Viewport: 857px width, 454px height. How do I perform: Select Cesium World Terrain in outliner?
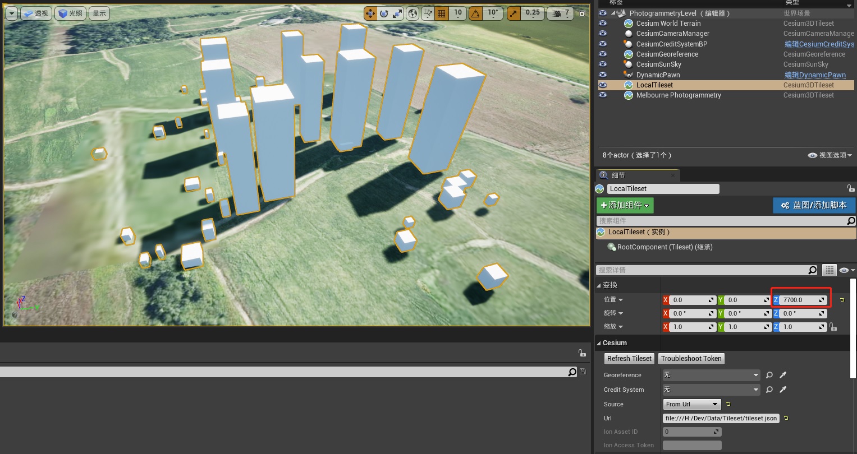(668, 24)
